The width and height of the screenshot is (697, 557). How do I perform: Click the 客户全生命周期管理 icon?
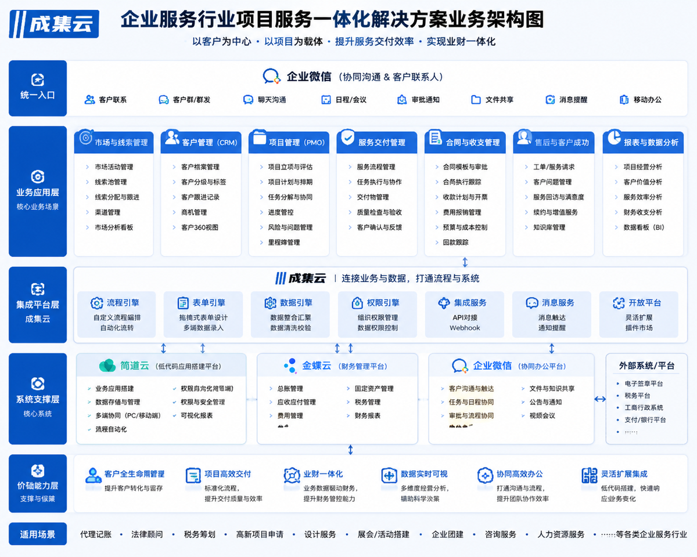(93, 475)
